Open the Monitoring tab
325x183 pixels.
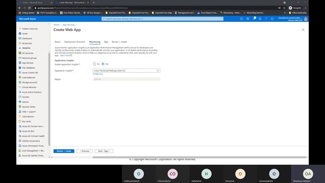tap(95, 42)
